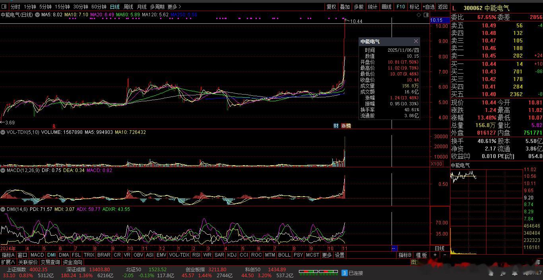Screen dimensions: 543x280
Task: Open the 关联报价 tab
Action: pyautogui.click(x=28, y=262)
